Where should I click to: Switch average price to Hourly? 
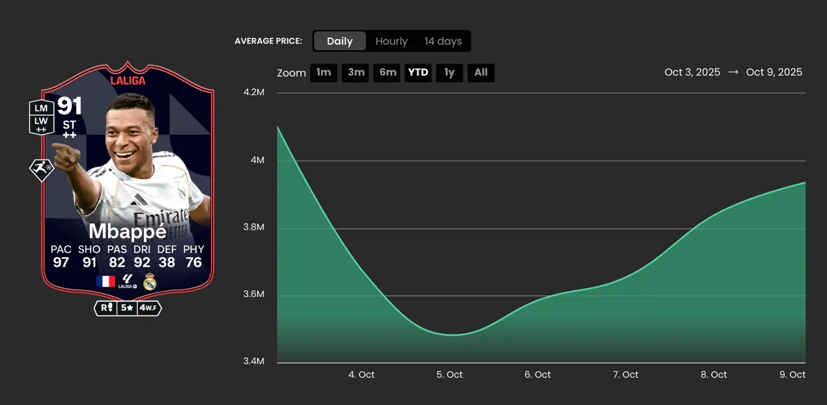(391, 41)
